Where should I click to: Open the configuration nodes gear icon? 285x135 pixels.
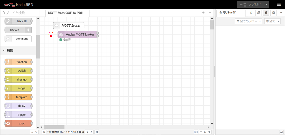pos(274,13)
